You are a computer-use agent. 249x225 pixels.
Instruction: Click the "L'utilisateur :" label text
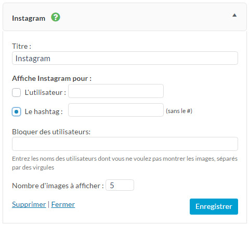pos(45,92)
